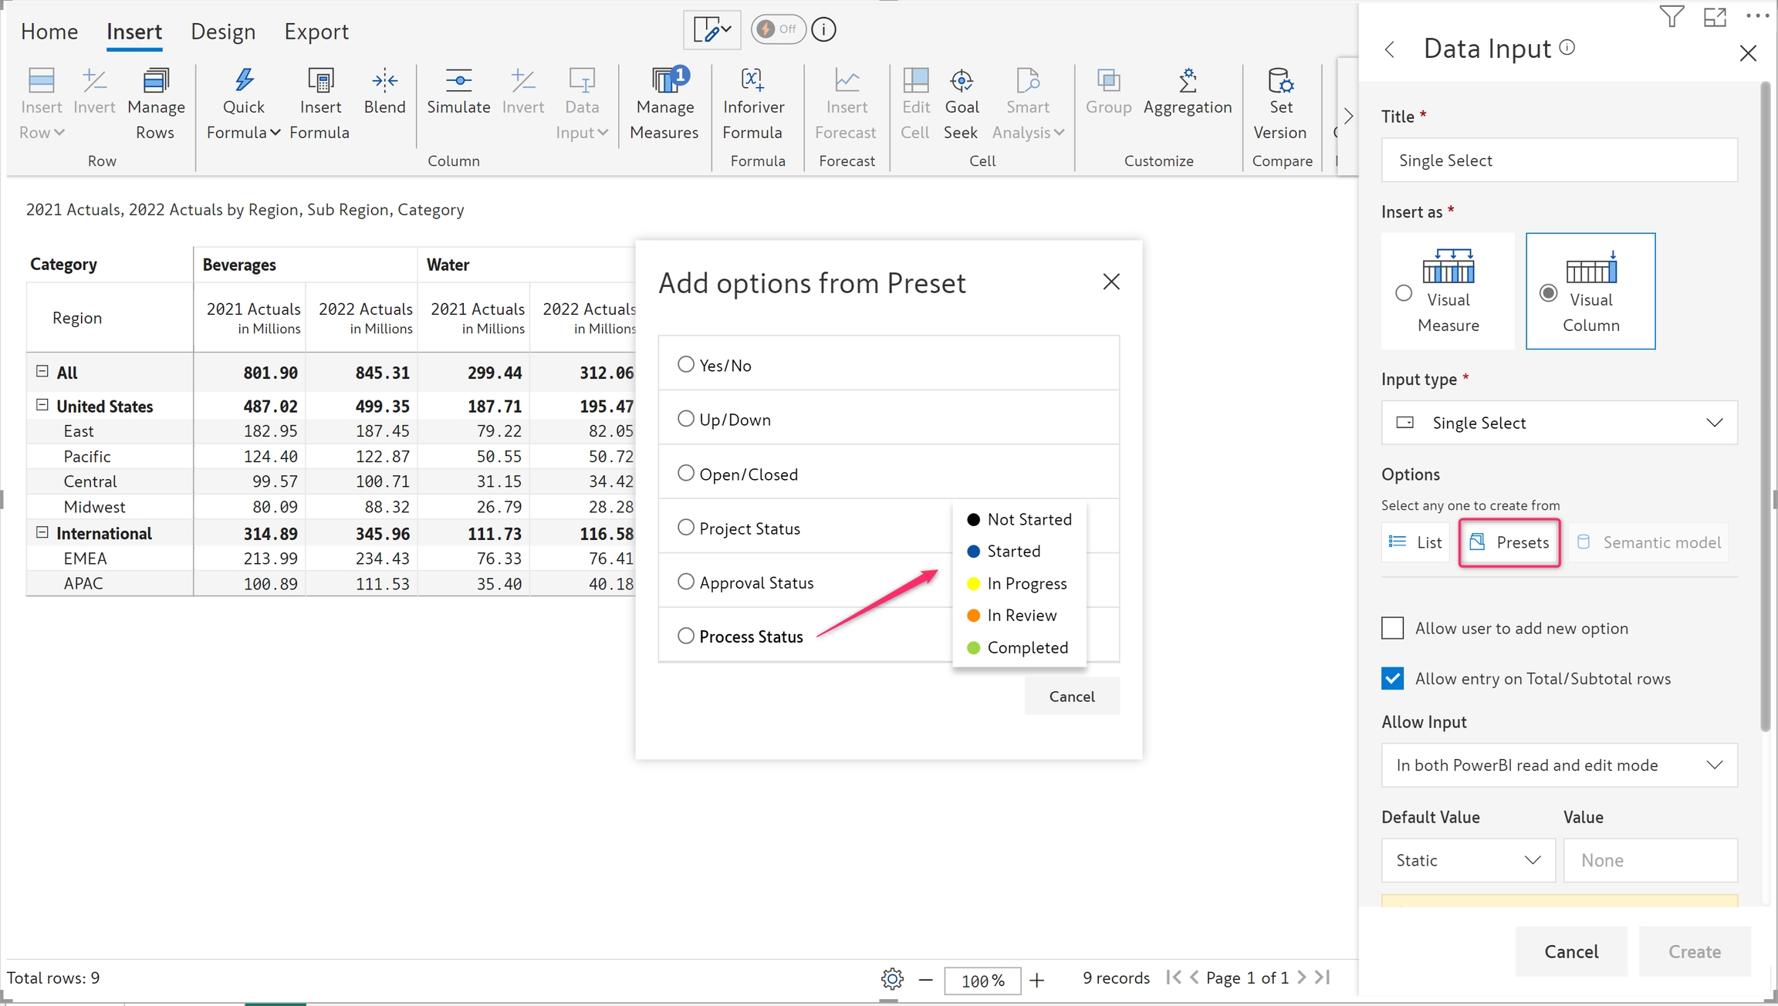Image resolution: width=1778 pixels, height=1006 pixels.
Task: Expand the Allow Input mode dropdown
Action: [x=1559, y=765]
